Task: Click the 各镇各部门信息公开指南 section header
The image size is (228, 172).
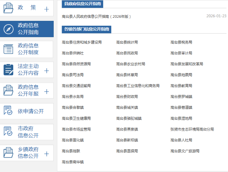Action: 87,29
